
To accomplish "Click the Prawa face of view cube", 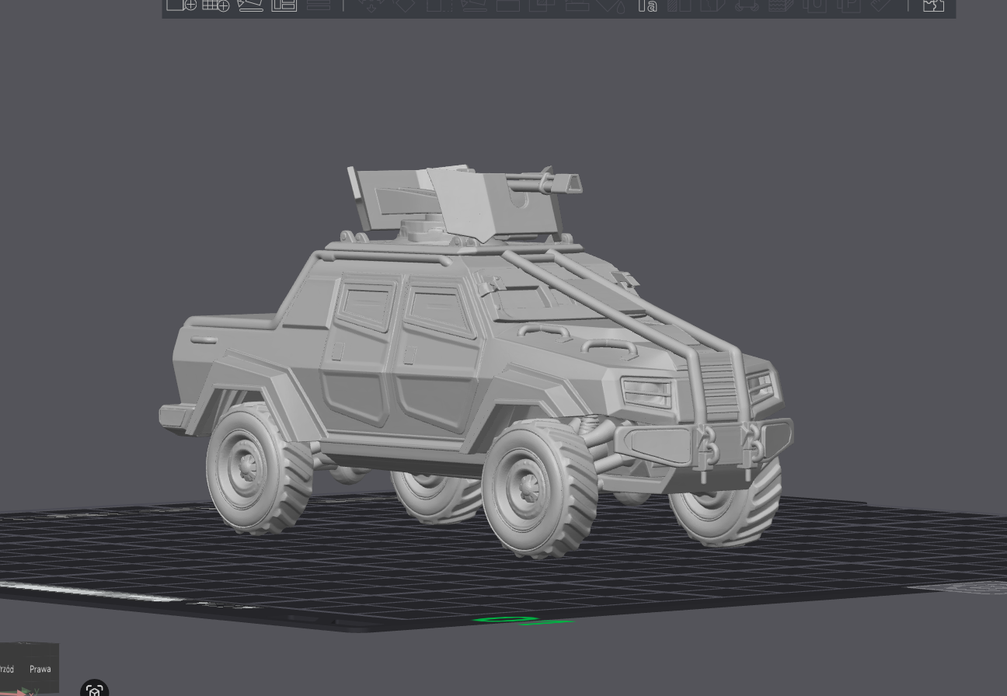I will click(x=40, y=669).
